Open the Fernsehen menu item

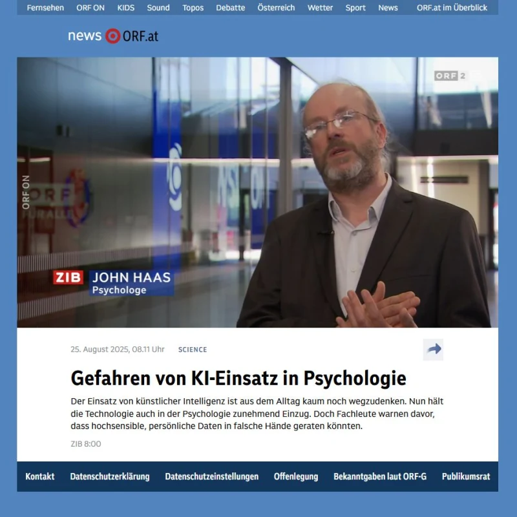(45, 8)
